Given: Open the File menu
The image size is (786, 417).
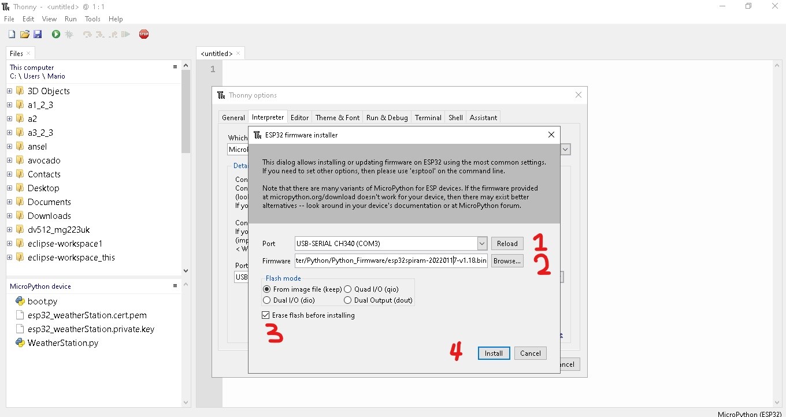Looking at the screenshot, I should [9, 19].
